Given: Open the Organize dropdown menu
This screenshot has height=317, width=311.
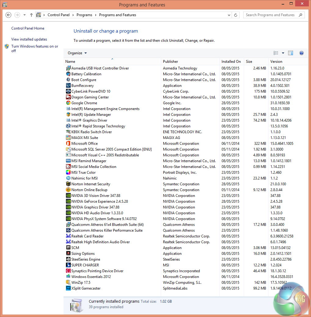Looking at the screenshot, I should (x=77, y=53).
